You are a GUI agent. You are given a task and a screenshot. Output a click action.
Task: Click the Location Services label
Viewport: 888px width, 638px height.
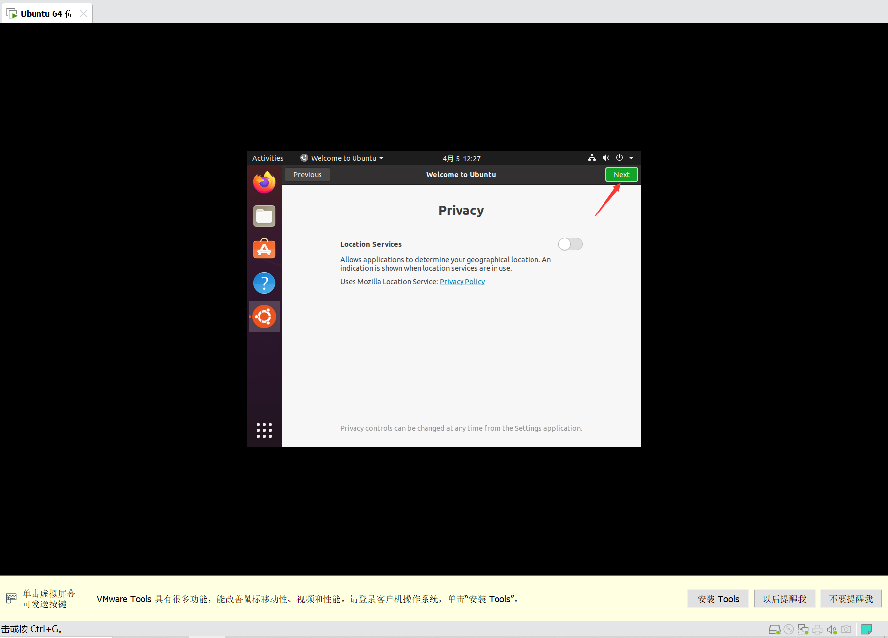pyautogui.click(x=371, y=244)
